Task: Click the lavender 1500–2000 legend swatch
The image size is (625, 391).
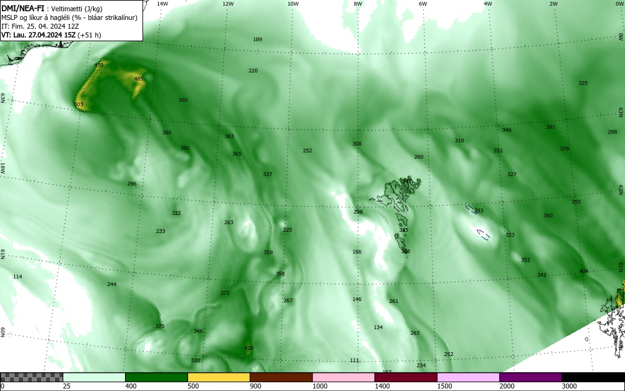Action: pos(468,377)
